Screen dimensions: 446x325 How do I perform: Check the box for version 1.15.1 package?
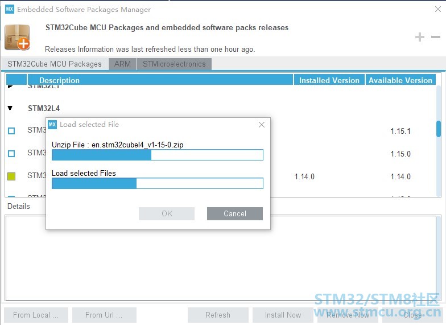[x=11, y=131]
